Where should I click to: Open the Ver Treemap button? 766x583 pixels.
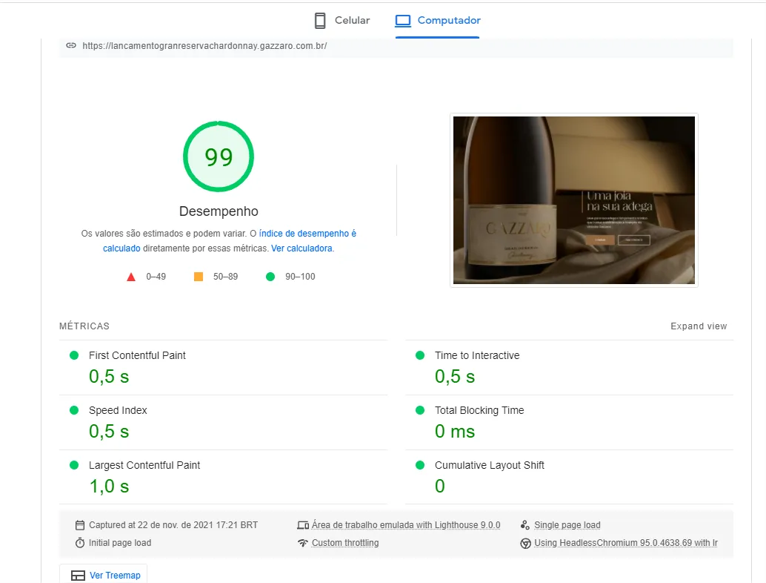[103, 575]
